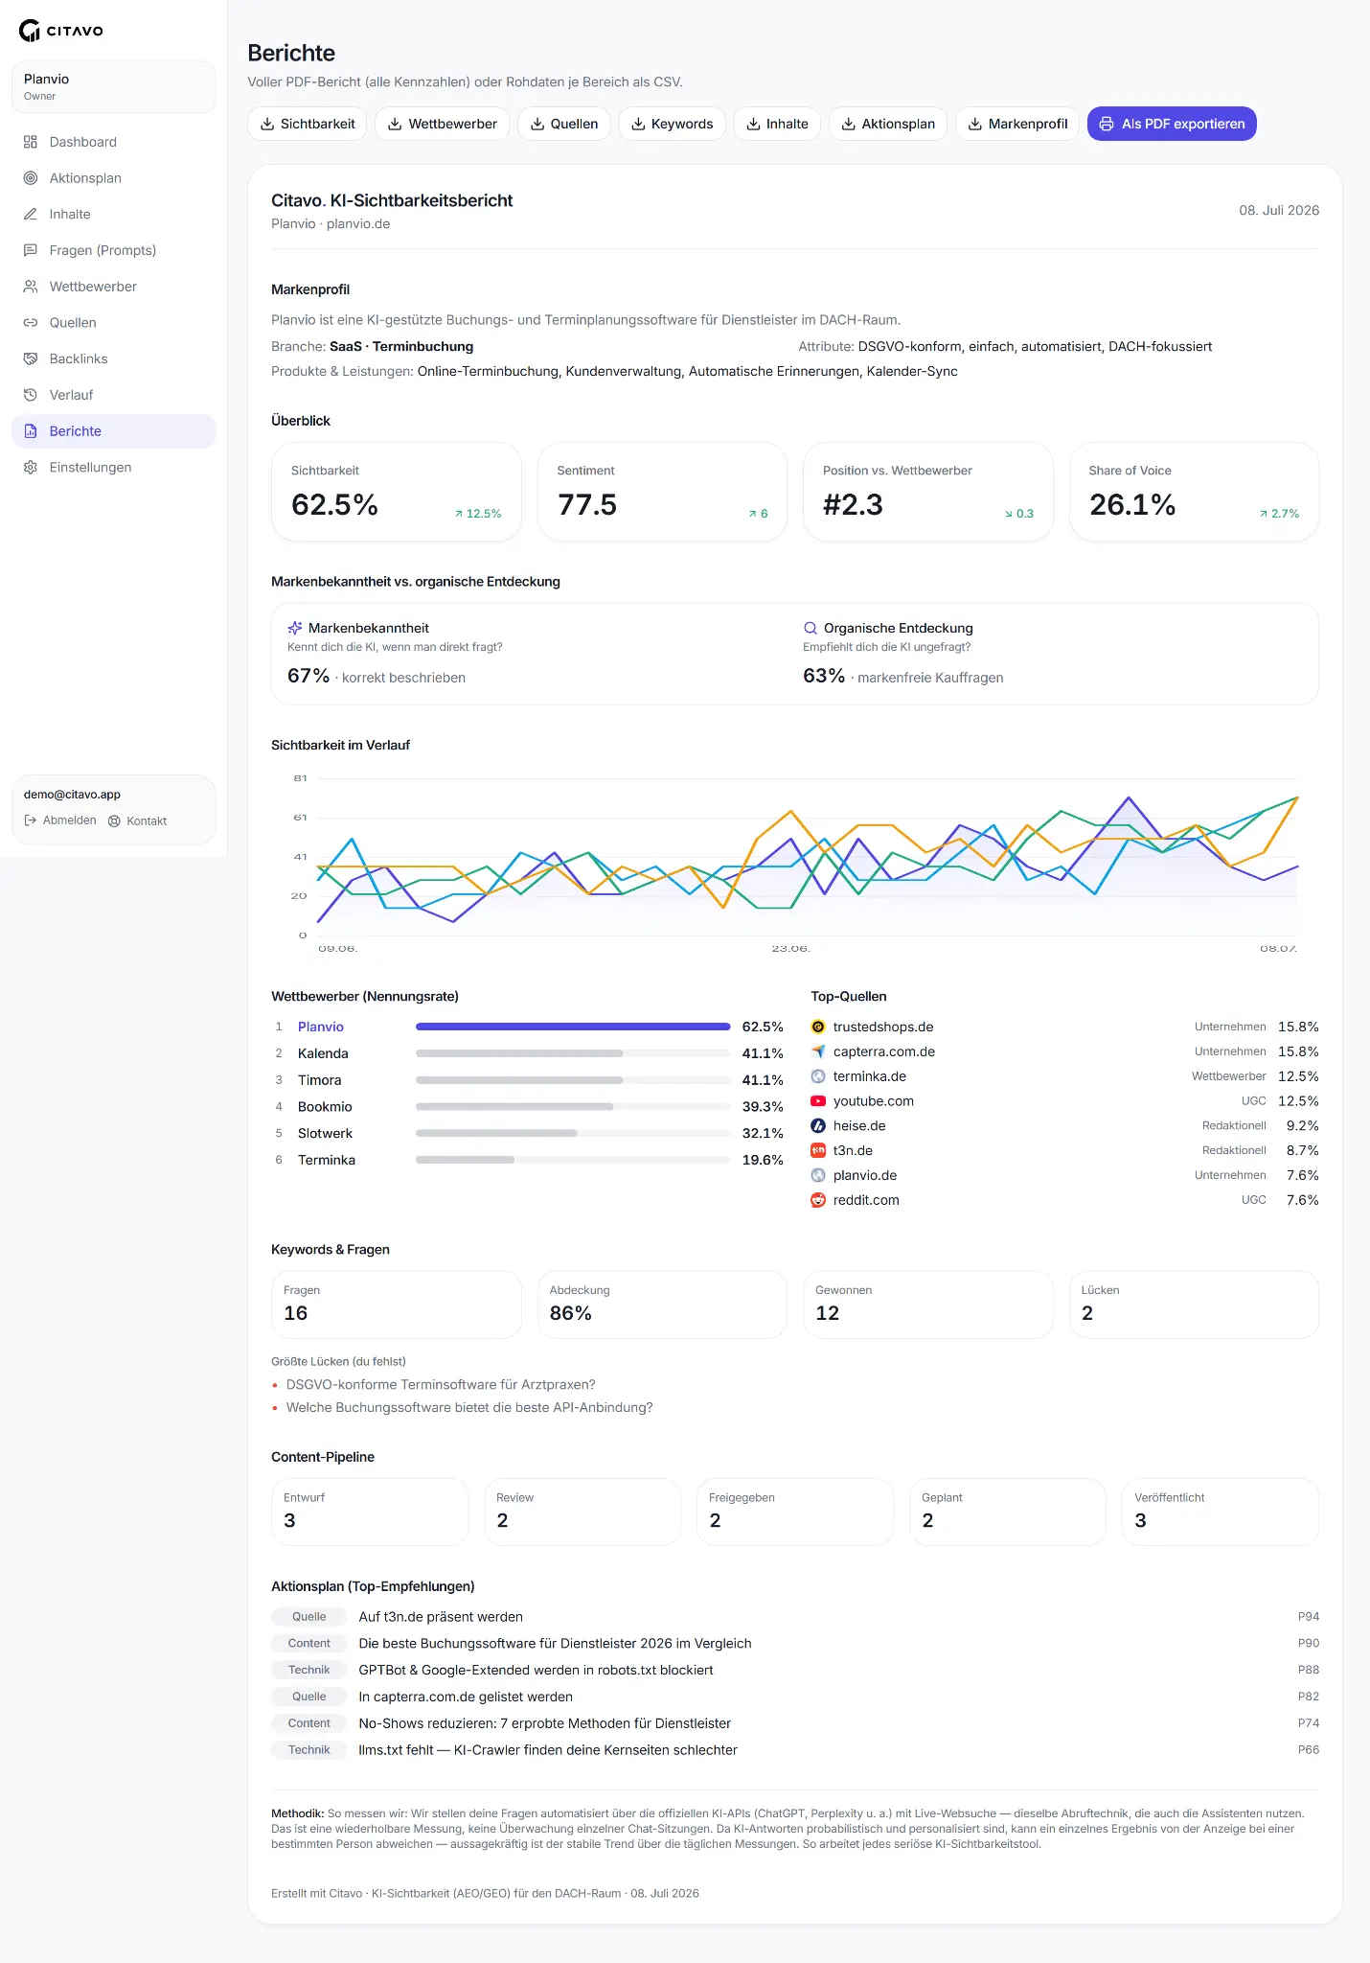Click the Einstellungen gear icon
The height and width of the screenshot is (1963, 1370).
(x=31, y=468)
